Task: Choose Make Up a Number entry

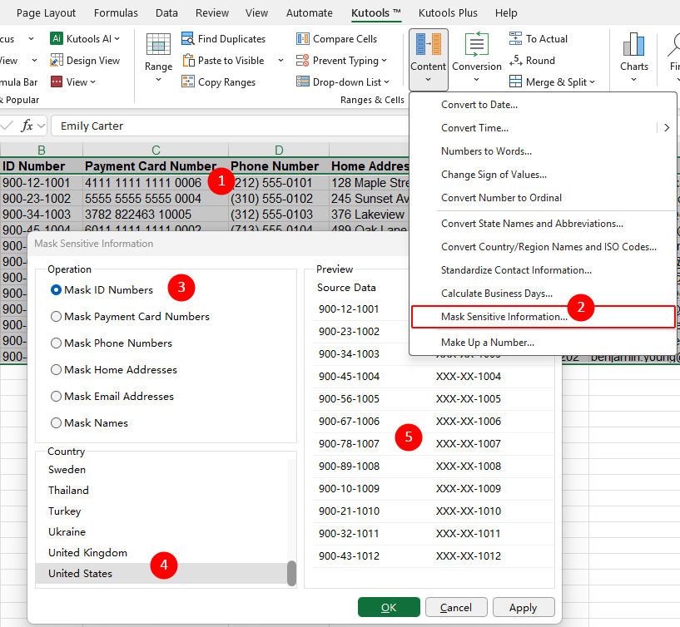Action: 543,343
